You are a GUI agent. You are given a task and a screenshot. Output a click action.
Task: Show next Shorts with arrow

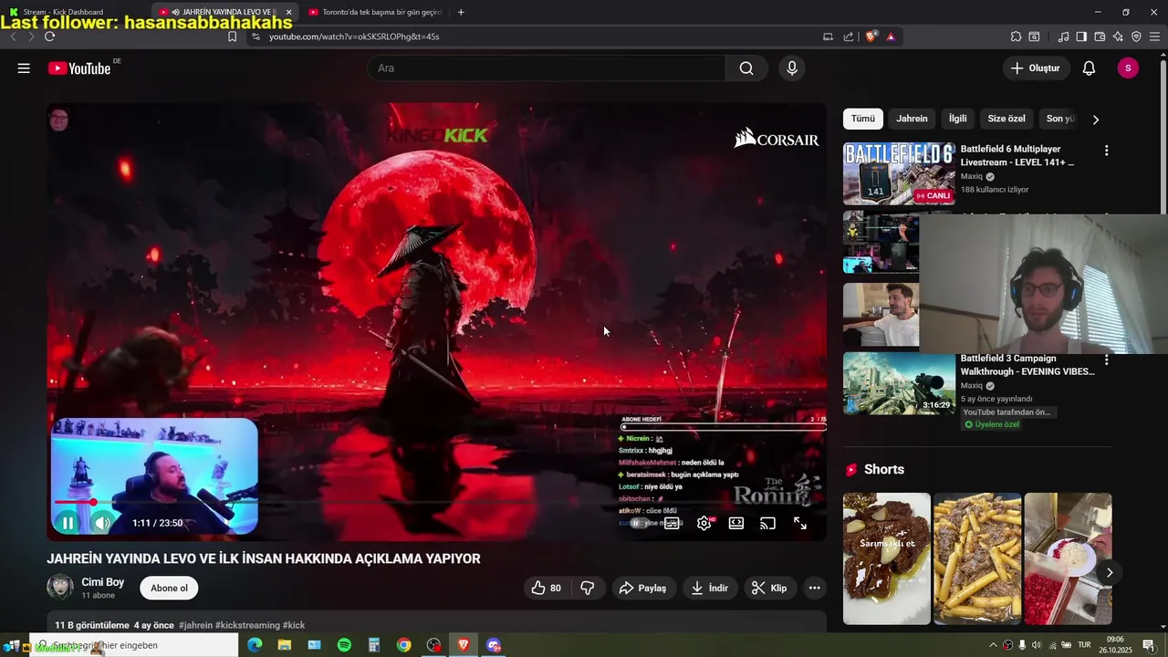pos(1110,572)
